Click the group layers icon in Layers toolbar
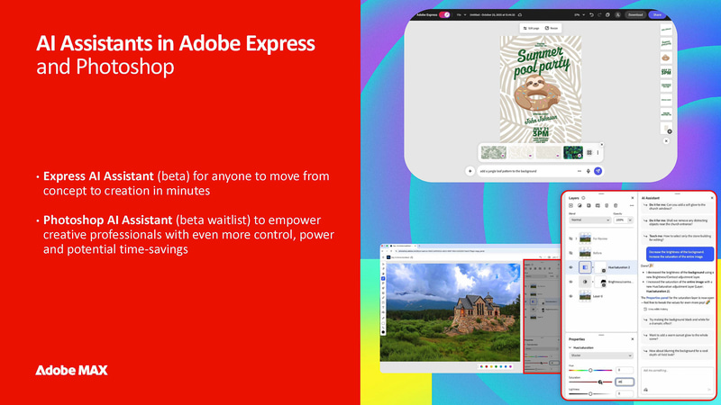This screenshot has height=405, width=721. 598,206
